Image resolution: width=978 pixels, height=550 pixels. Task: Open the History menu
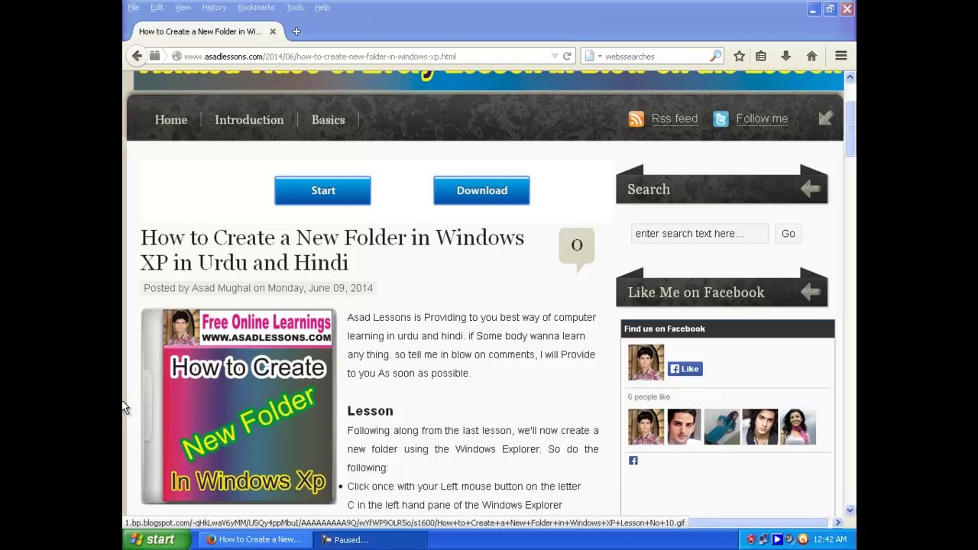(214, 7)
